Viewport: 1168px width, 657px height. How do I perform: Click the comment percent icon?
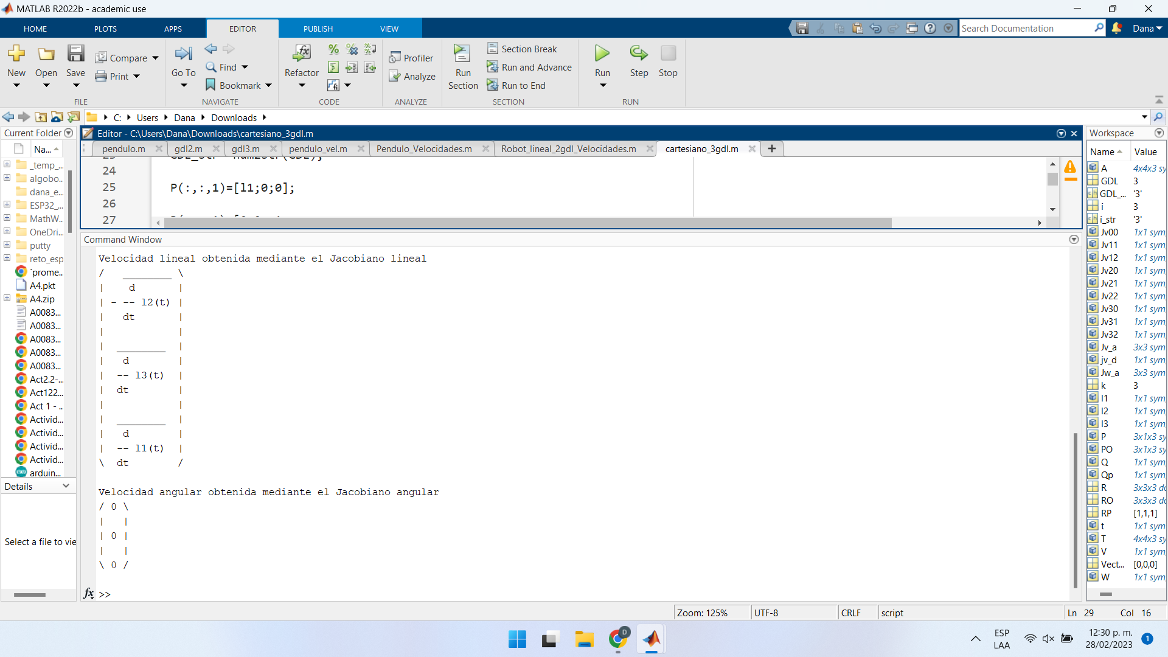333,49
